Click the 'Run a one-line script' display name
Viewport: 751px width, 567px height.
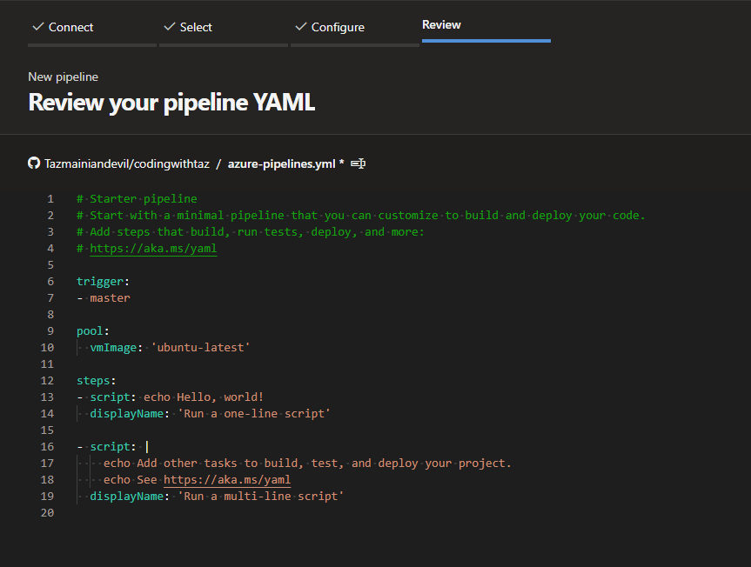pyautogui.click(x=254, y=414)
